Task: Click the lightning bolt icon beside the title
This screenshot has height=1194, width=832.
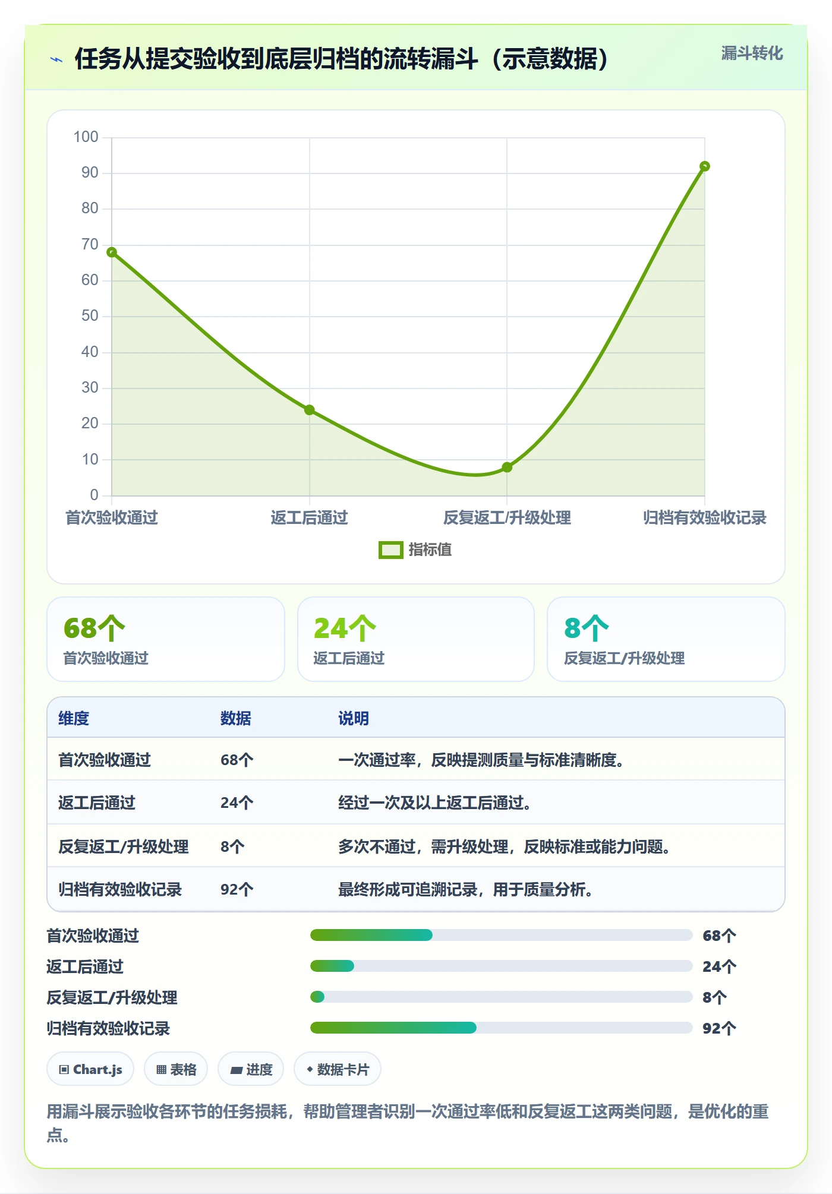Action: pyautogui.click(x=56, y=59)
